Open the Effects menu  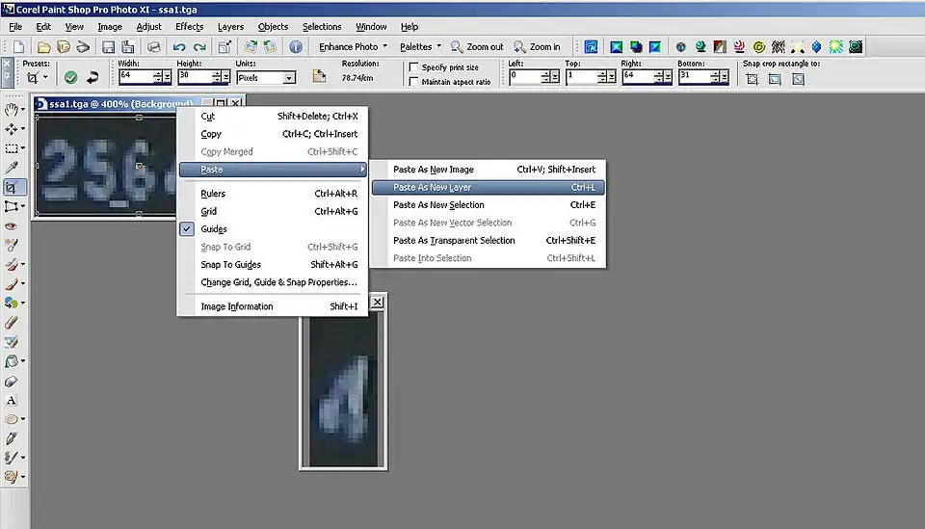click(189, 27)
